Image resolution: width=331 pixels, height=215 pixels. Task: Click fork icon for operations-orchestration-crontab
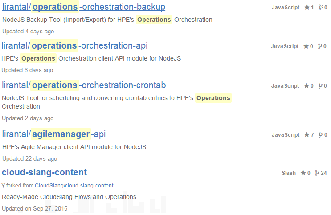320,85
